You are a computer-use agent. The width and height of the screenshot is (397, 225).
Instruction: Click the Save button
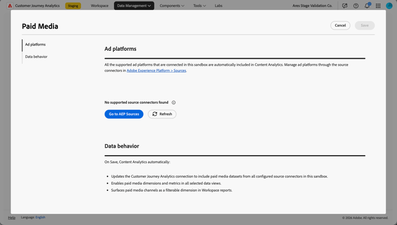[x=364, y=25]
